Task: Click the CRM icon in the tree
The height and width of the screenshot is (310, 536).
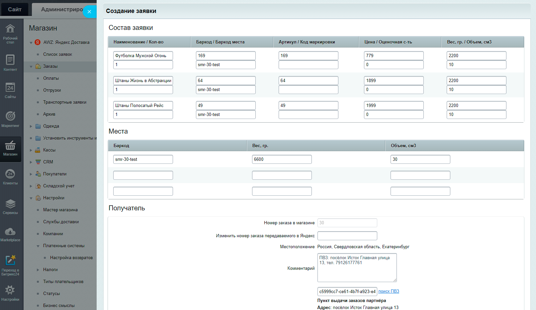Action: click(38, 162)
